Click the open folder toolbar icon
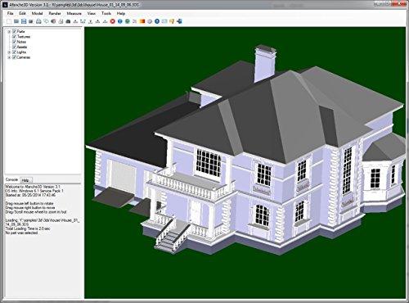This screenshot has width=409, height=303. pos(16,21)
